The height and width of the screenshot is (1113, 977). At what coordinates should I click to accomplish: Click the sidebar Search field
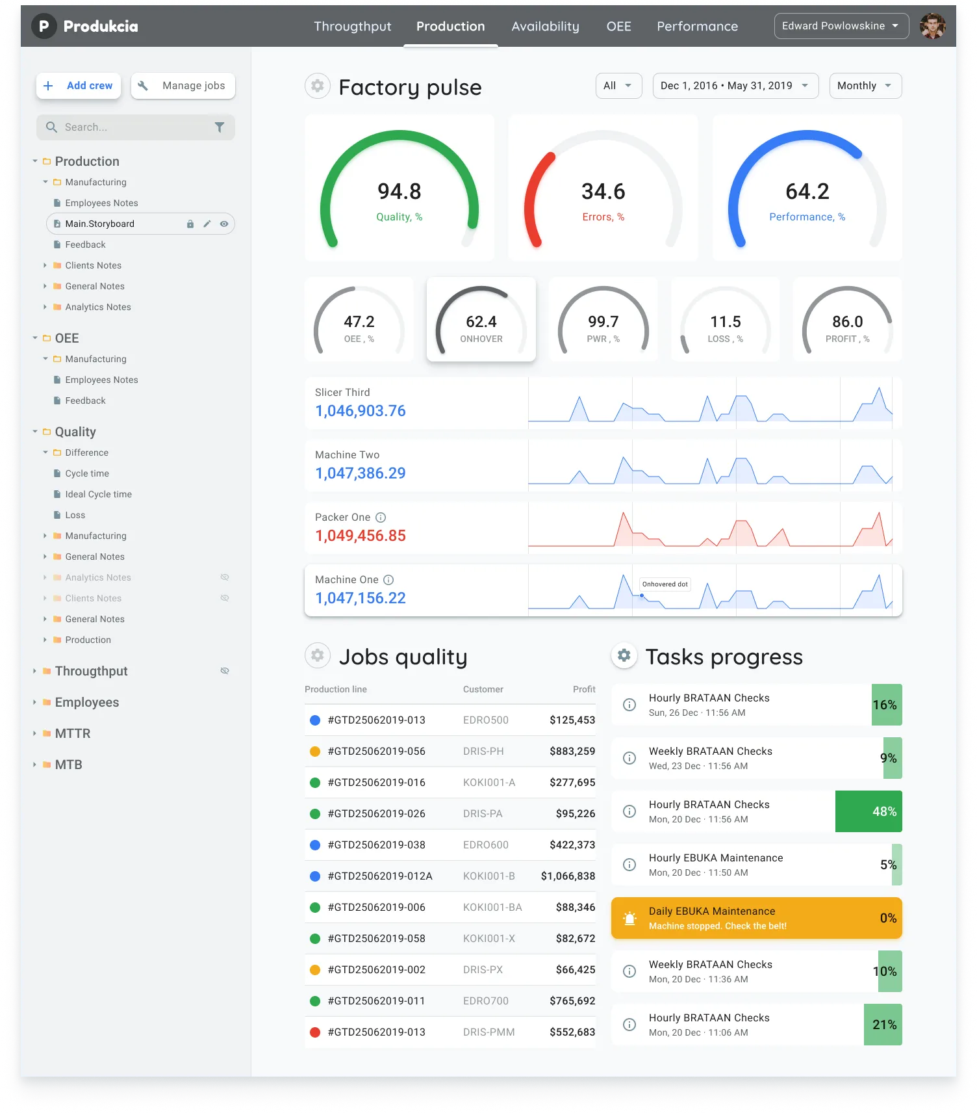coord(136,127)
